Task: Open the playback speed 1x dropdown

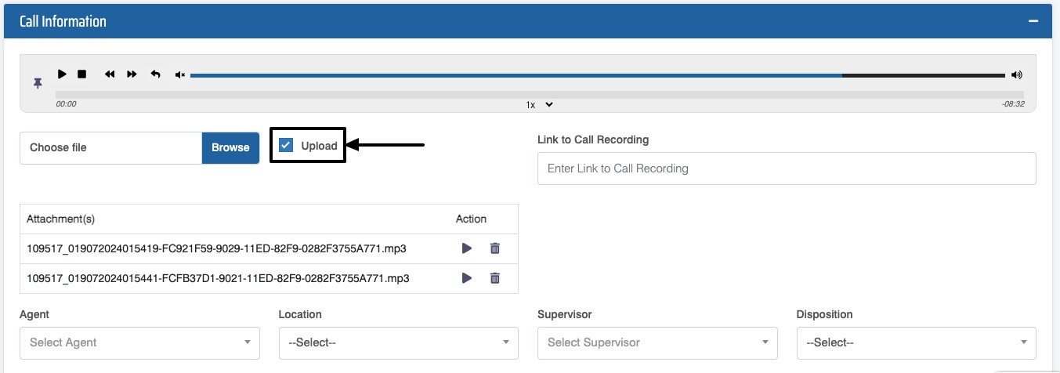Action: coord(540,104)
